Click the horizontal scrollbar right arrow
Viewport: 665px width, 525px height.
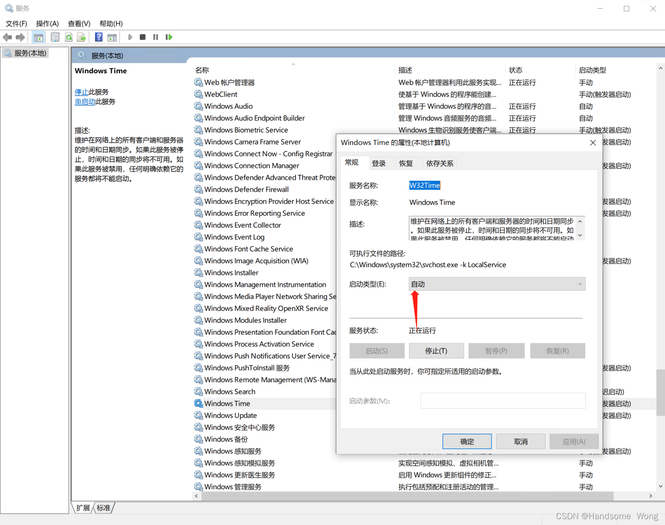tap(651, 496)
